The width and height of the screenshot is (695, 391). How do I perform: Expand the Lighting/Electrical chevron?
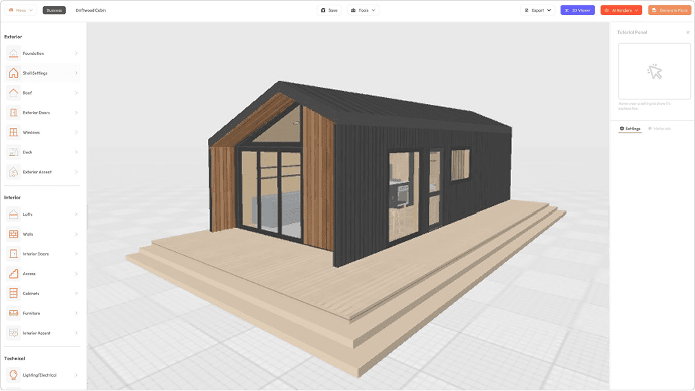point(76,375)
